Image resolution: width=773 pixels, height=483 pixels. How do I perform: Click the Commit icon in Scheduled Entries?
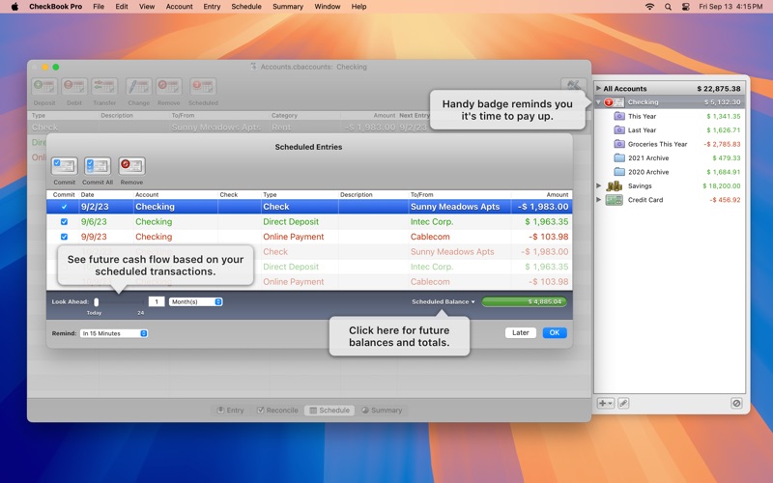point(64,166)
